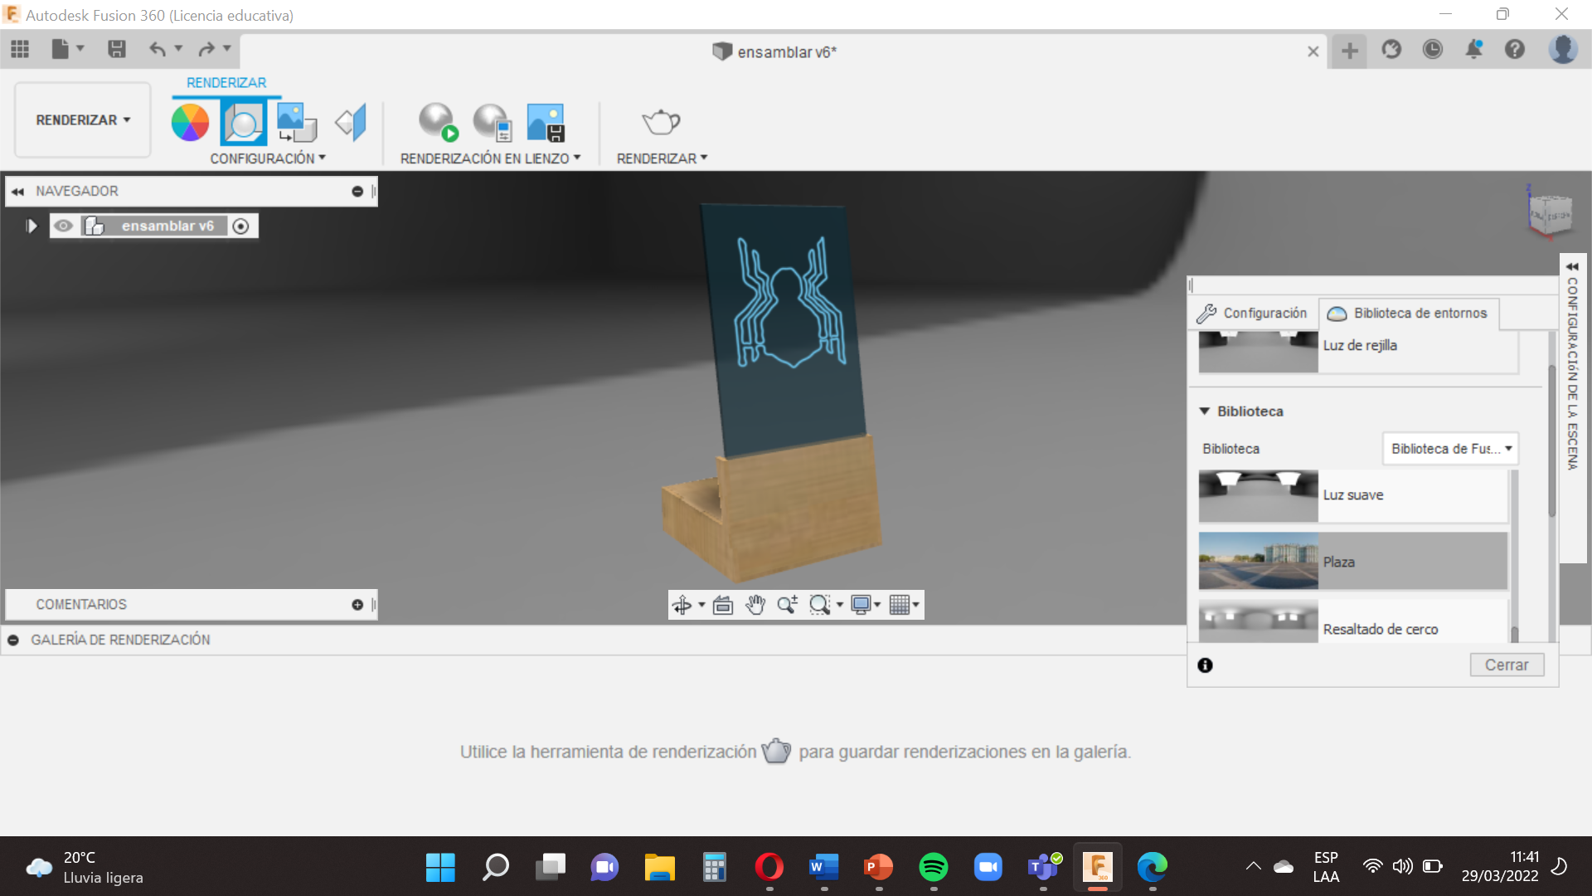Viewport: 1592px width, 896px height.
Task: Open the RENDERIZACIÓN EN LIENZO dropdown
Action: (x=490, y=158)
